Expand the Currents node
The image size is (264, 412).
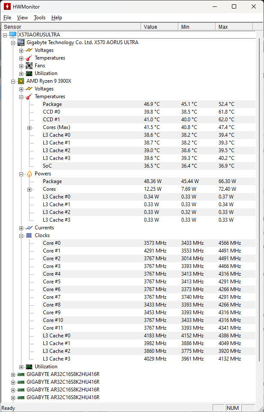[x=21, y=228]
